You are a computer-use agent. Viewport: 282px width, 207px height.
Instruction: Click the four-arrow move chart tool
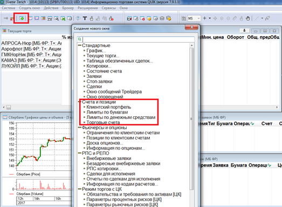pyautogui.click(x=215, y=18)
